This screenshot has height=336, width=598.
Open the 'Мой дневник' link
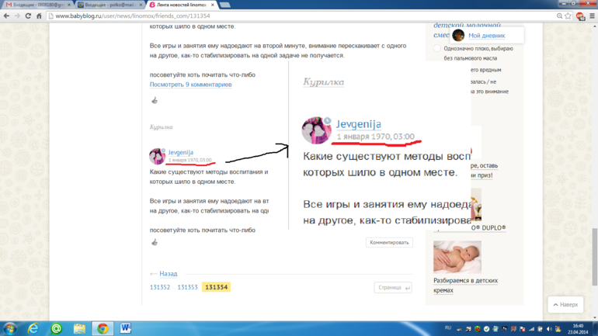[487, 36]
